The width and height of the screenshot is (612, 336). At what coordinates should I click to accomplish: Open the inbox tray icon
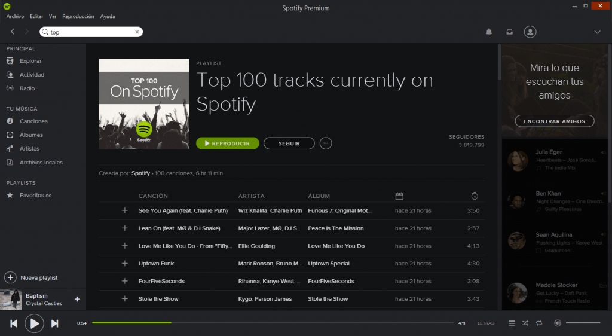point(509,32)
